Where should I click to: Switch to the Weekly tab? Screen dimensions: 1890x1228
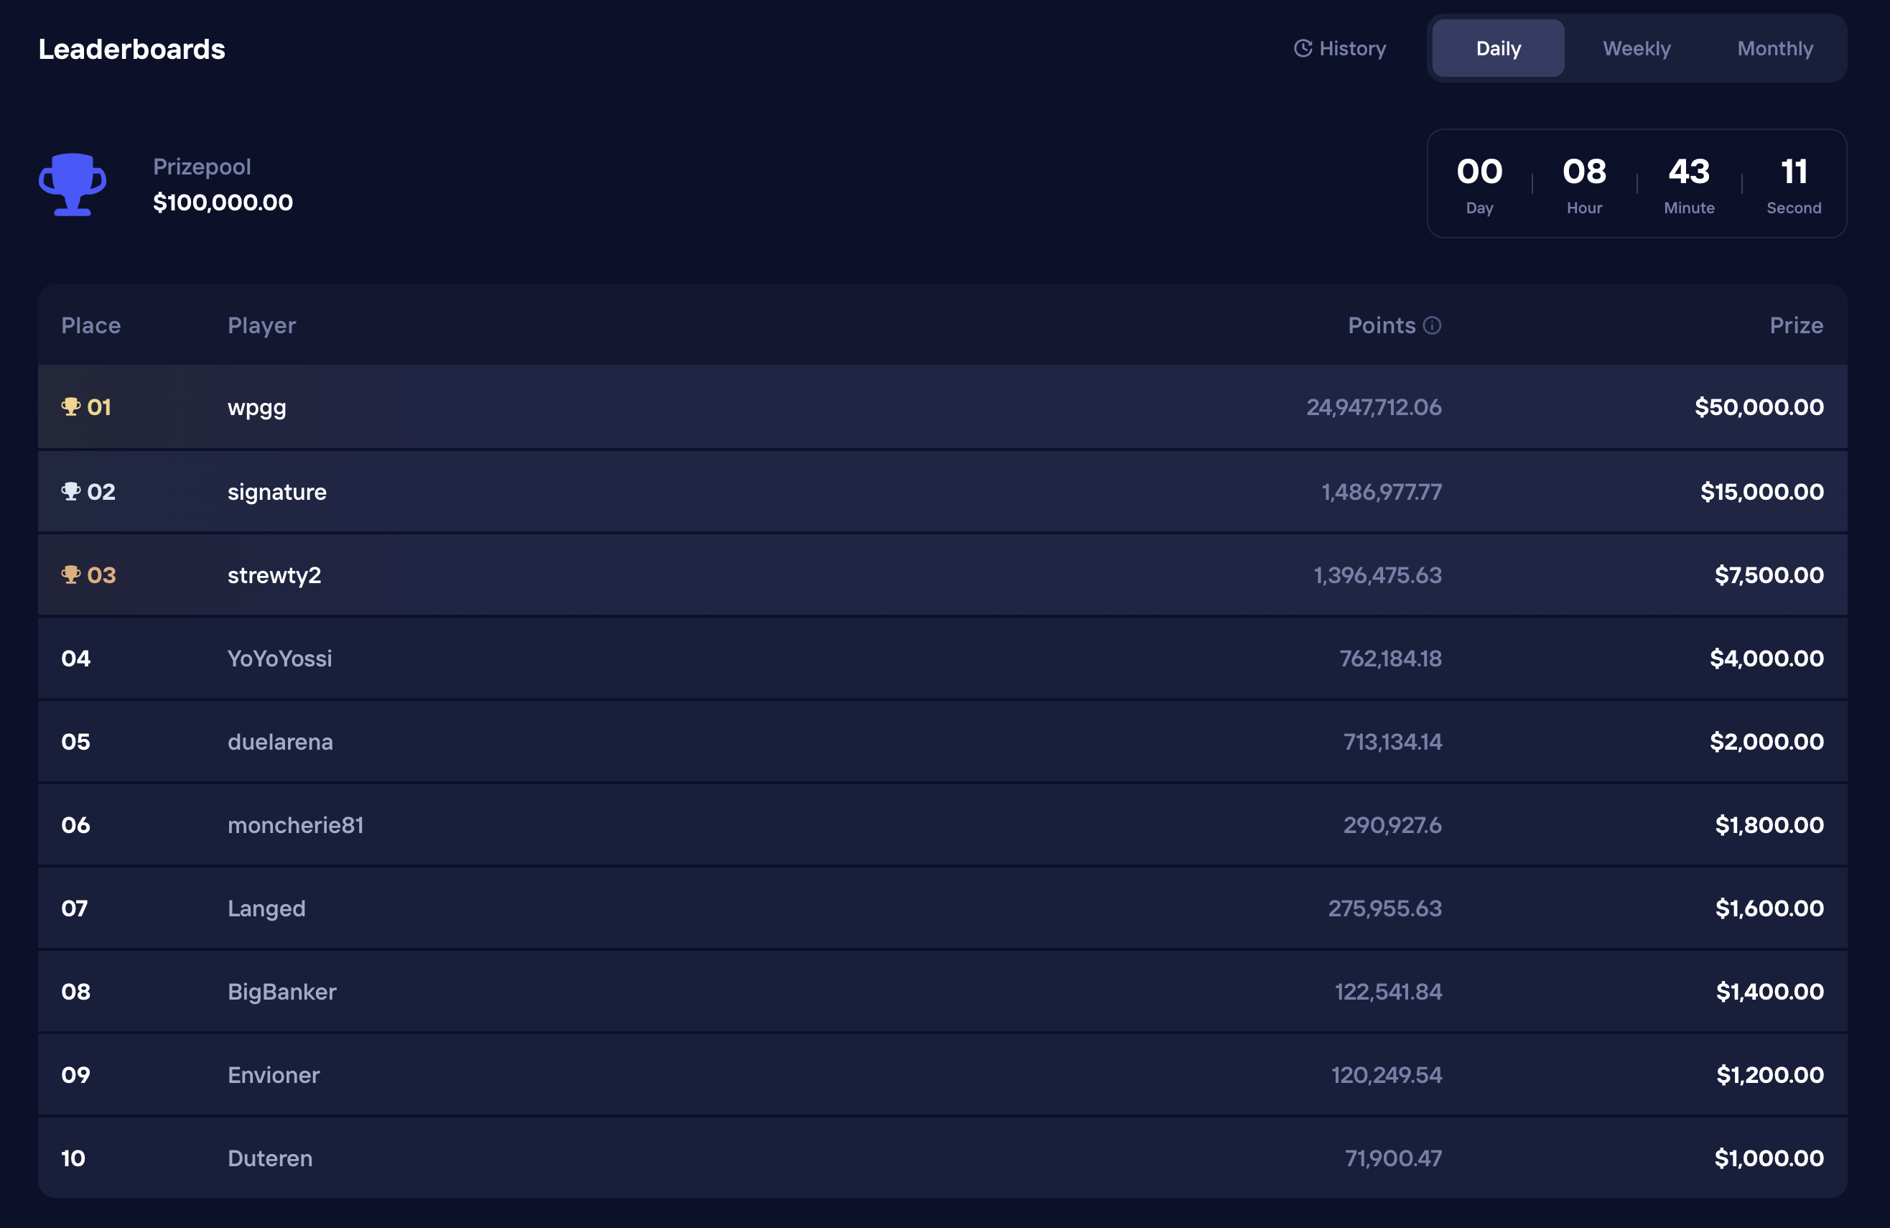pyautogui.click(x=1636, y=48)
